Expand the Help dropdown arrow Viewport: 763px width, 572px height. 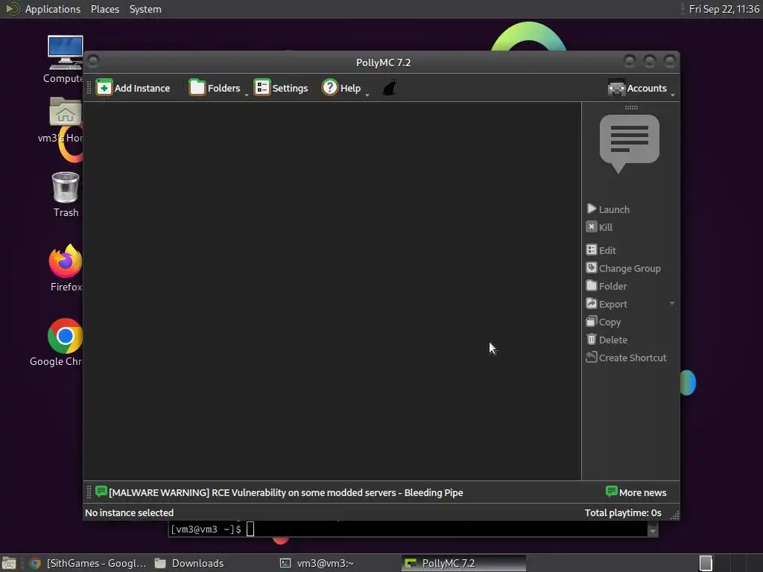(x=367, y=94)
